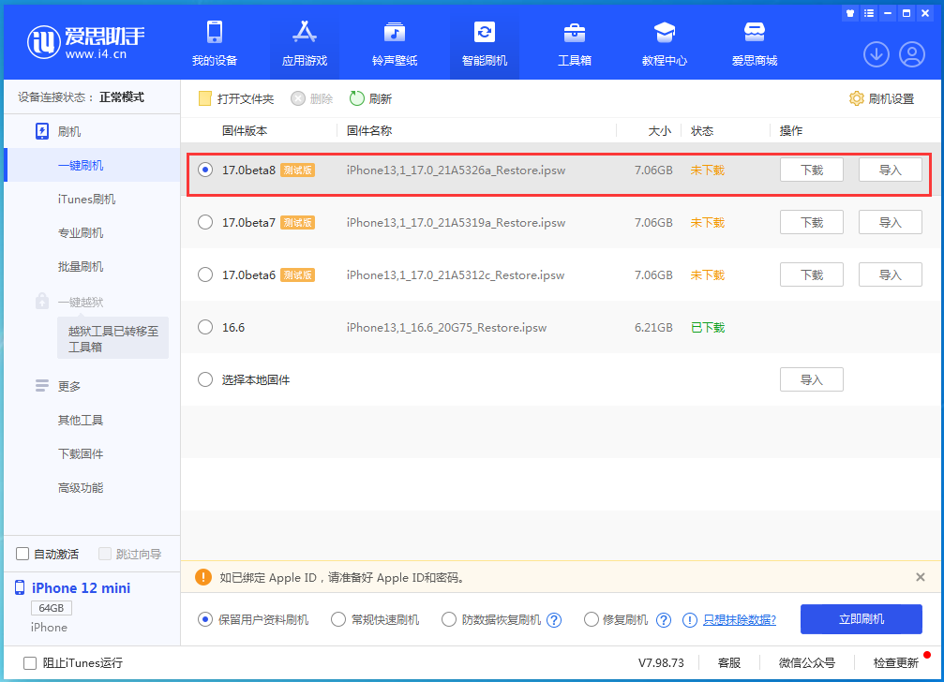Enable the 自动激活 checkbox
This screenshot has height=682, width=944.
click(x=22, y=554)
